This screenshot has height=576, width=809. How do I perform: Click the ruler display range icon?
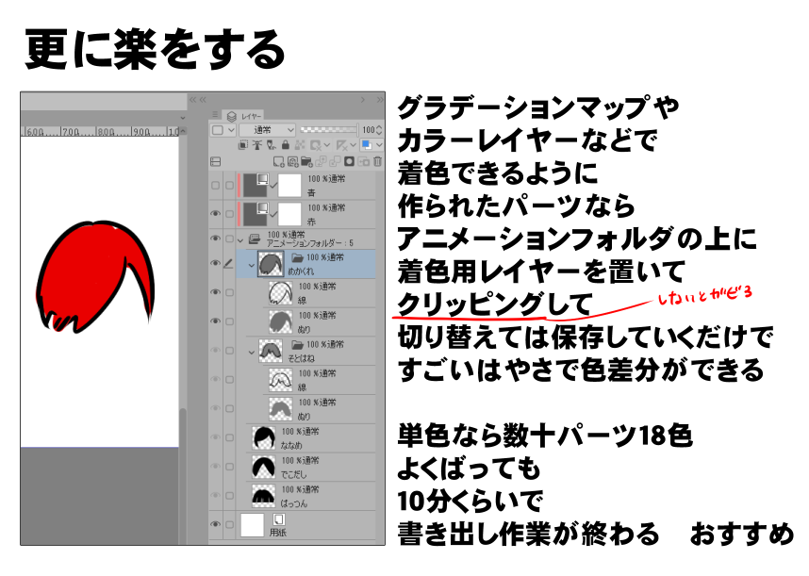341,145
